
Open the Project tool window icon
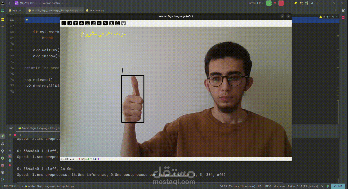coord(3,10)
